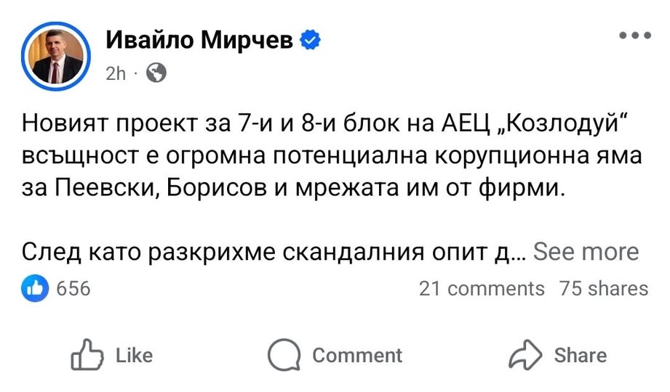
Task: Click the thumbs-up outline Like icon
Action: pyautogui.click(x=84, y=355)
